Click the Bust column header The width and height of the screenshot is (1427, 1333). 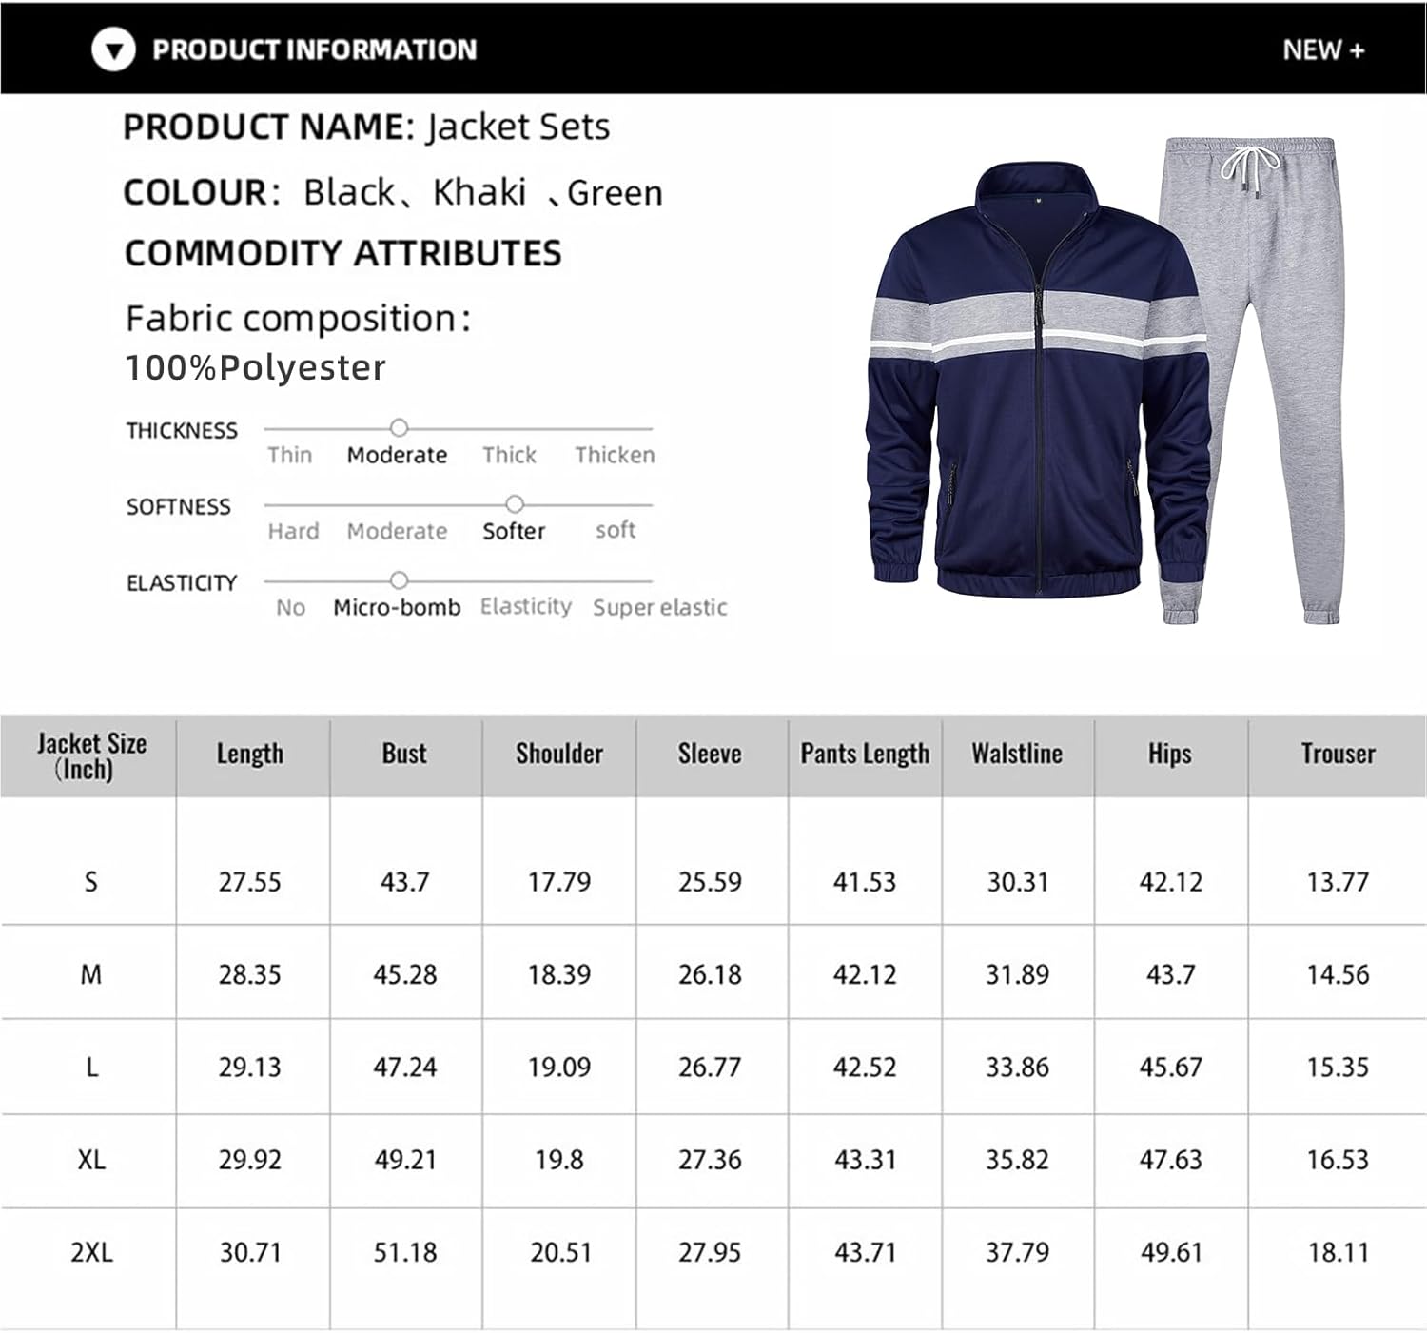pos(404,754)
